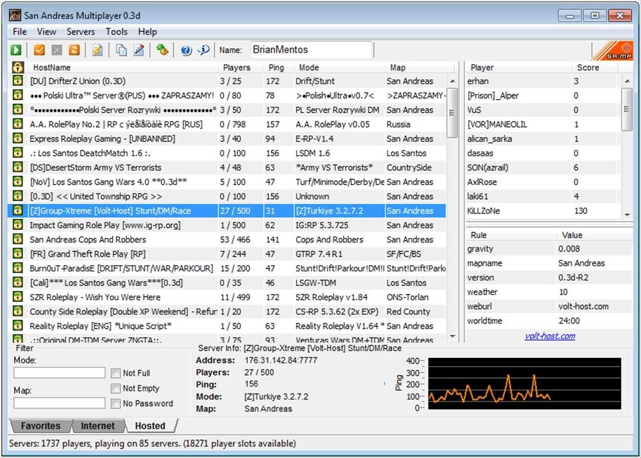641x458 pixels.
Task: Click the lock icon of Los Santos DeatchMatch row
Action: point(18,153)
